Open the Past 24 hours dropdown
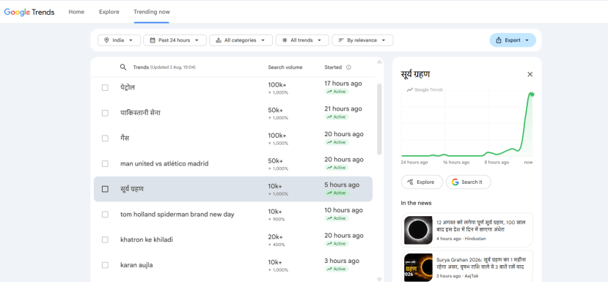Viewport: 608px width, 282px height. pos(175,40)
